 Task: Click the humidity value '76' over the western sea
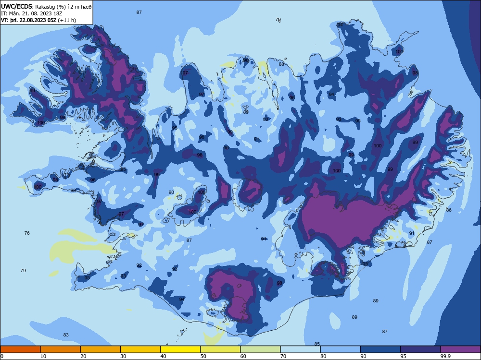27,233
